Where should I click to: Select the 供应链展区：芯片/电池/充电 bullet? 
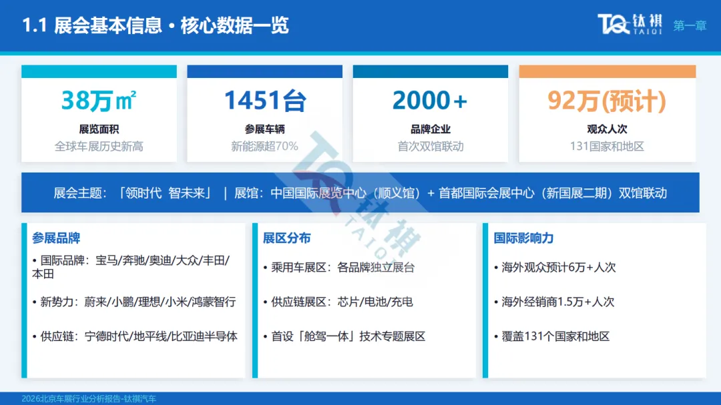[338, 302]
